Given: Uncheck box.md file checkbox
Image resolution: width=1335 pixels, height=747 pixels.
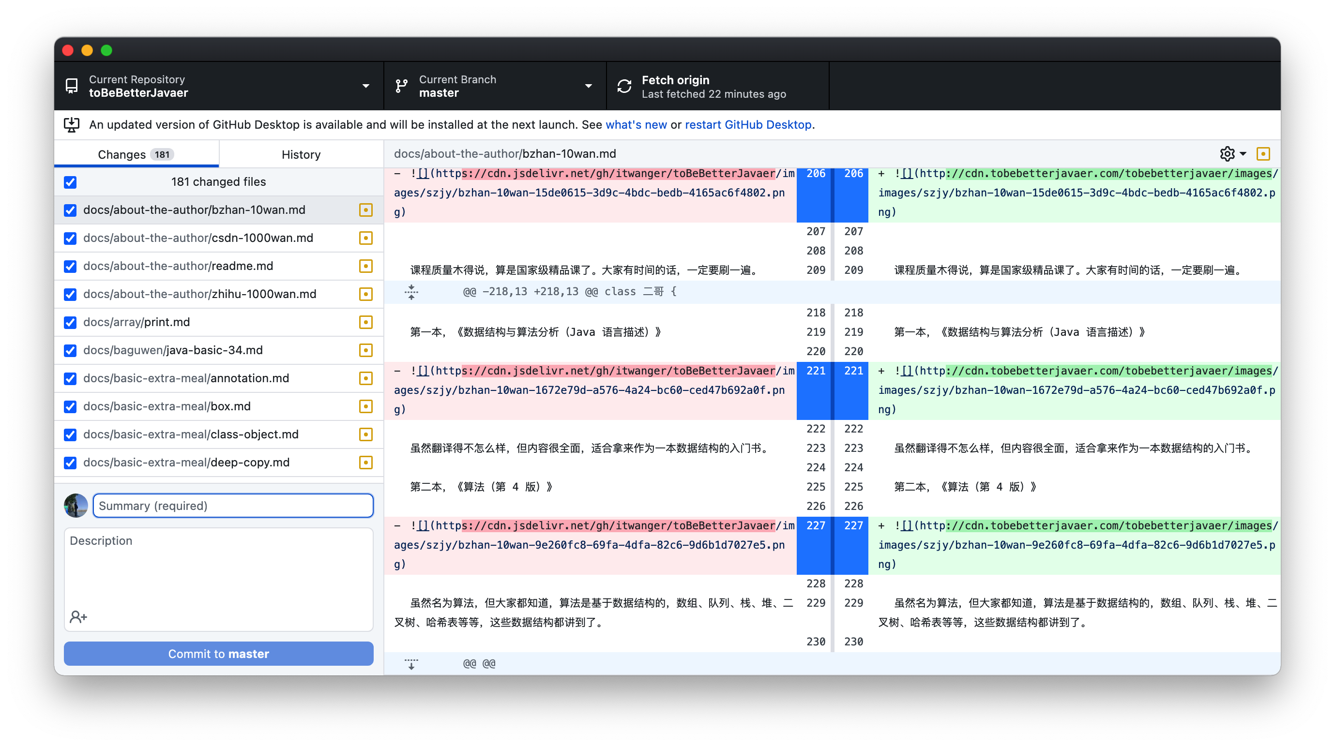Looking at the screenshot, I should coord(71,407).
